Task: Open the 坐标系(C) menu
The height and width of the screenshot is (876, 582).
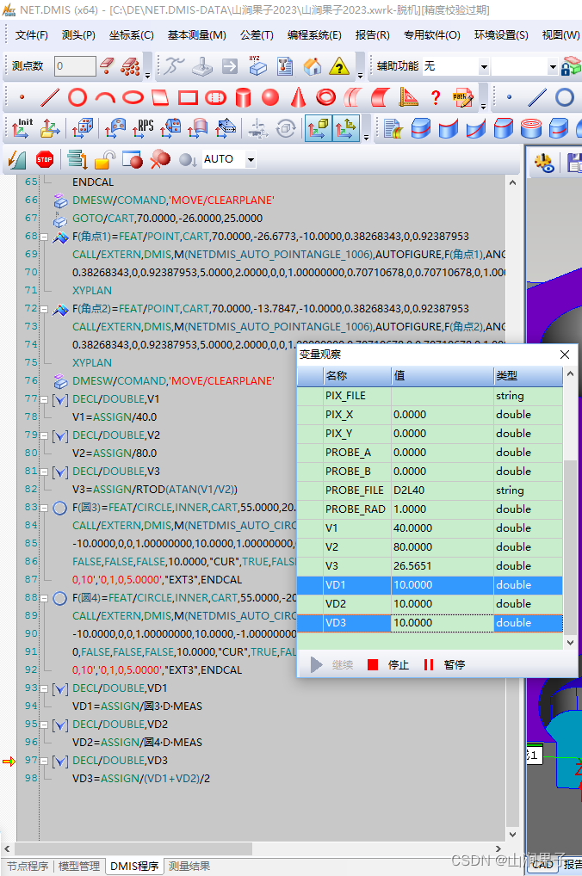Action: [x=132, y=35]
